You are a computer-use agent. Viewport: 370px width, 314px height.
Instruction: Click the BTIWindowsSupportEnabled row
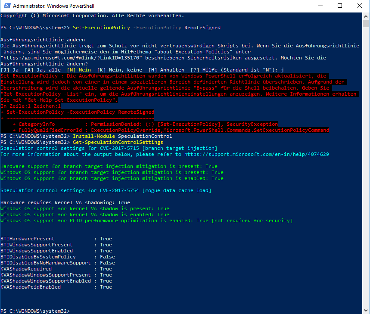(x=56, y=251)
